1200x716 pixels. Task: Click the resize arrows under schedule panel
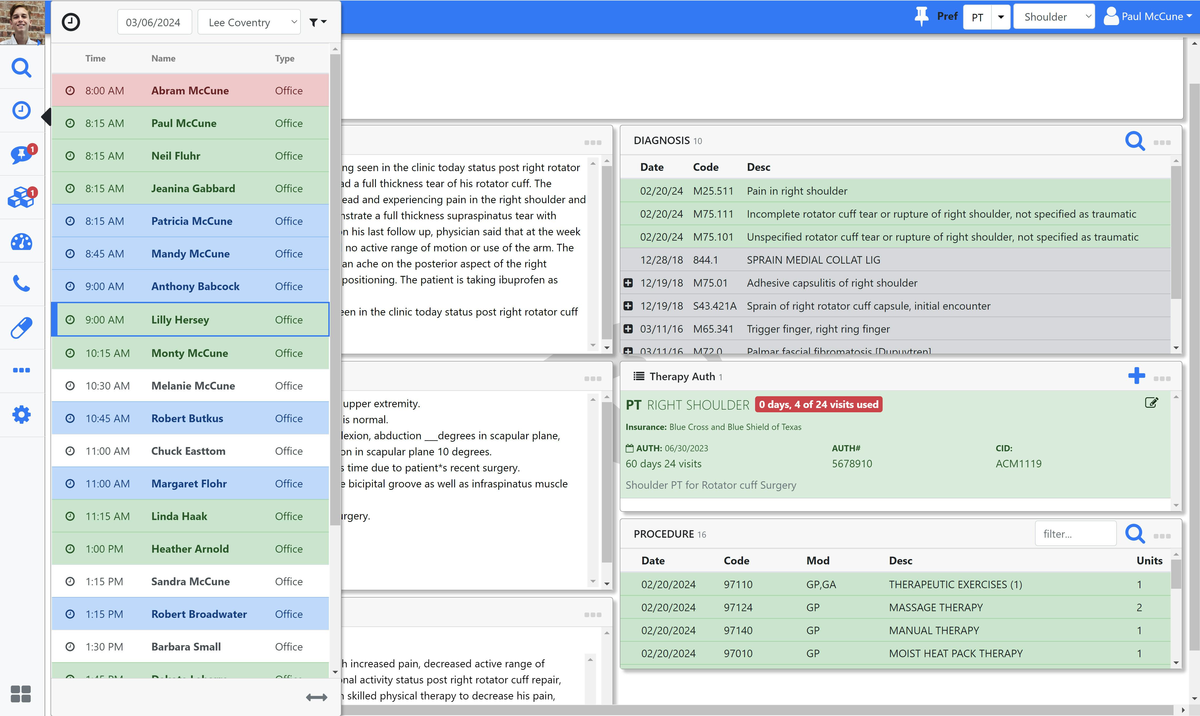[317, 697]
